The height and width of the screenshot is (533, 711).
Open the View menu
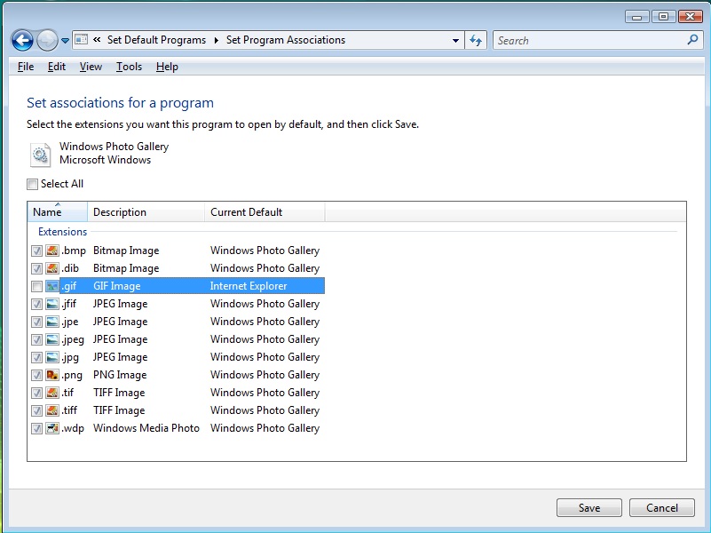(x=91, y=67)
